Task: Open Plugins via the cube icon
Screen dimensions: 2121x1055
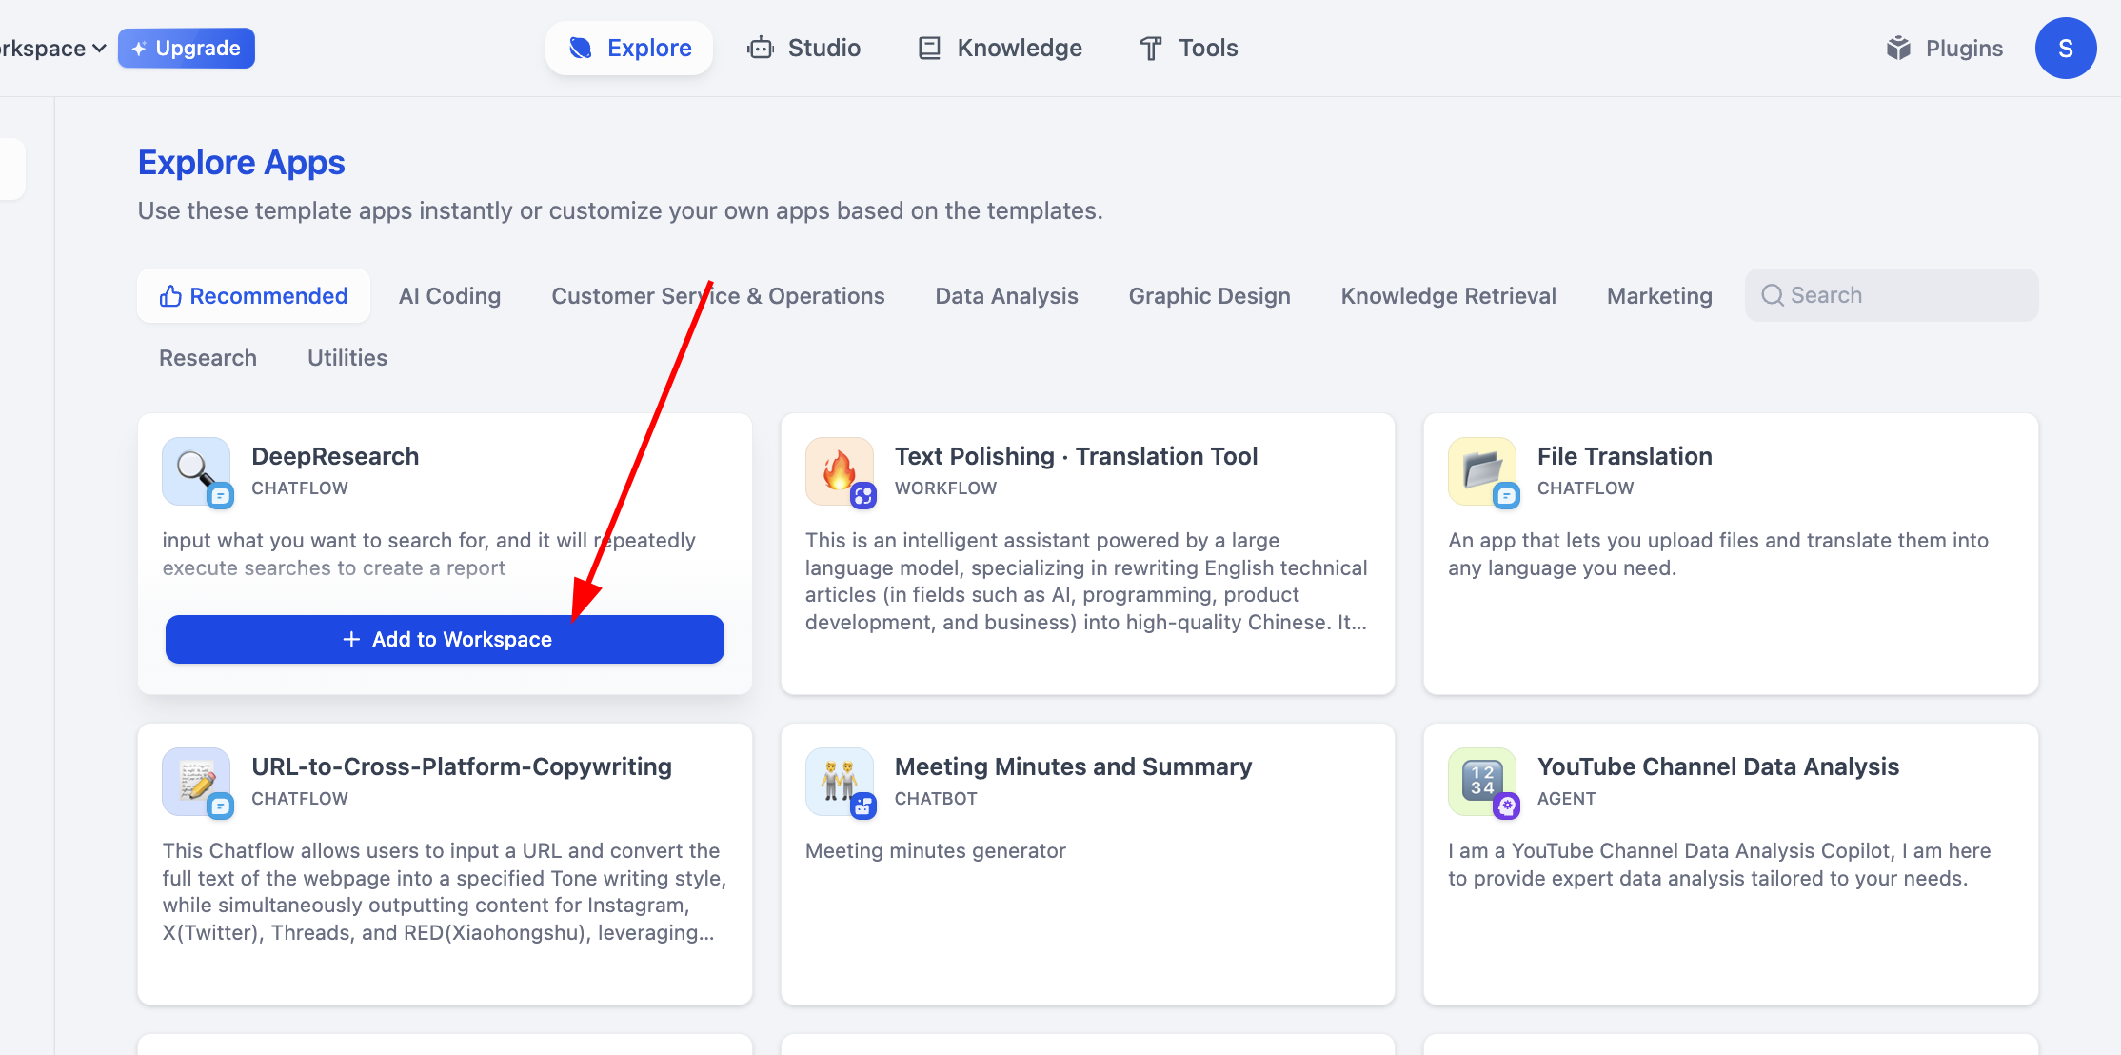Action: [1898, 49]
